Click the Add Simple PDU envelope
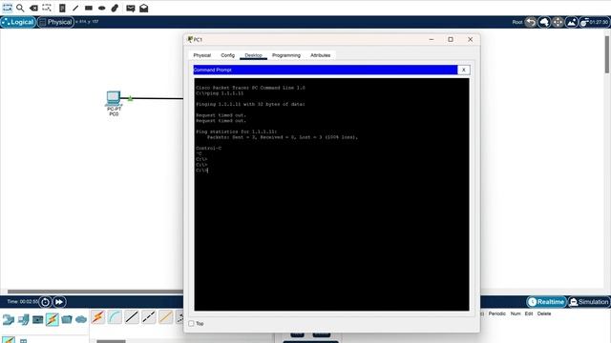 pos(131,9)
